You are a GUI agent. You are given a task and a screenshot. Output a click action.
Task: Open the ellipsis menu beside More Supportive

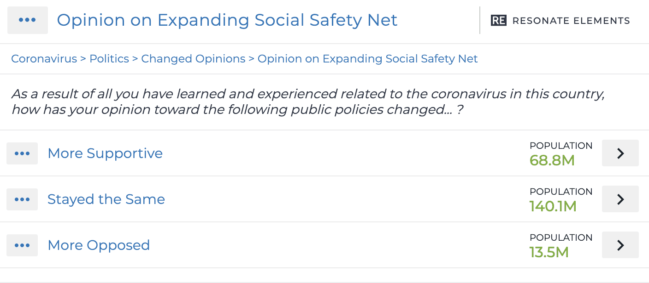22,153
